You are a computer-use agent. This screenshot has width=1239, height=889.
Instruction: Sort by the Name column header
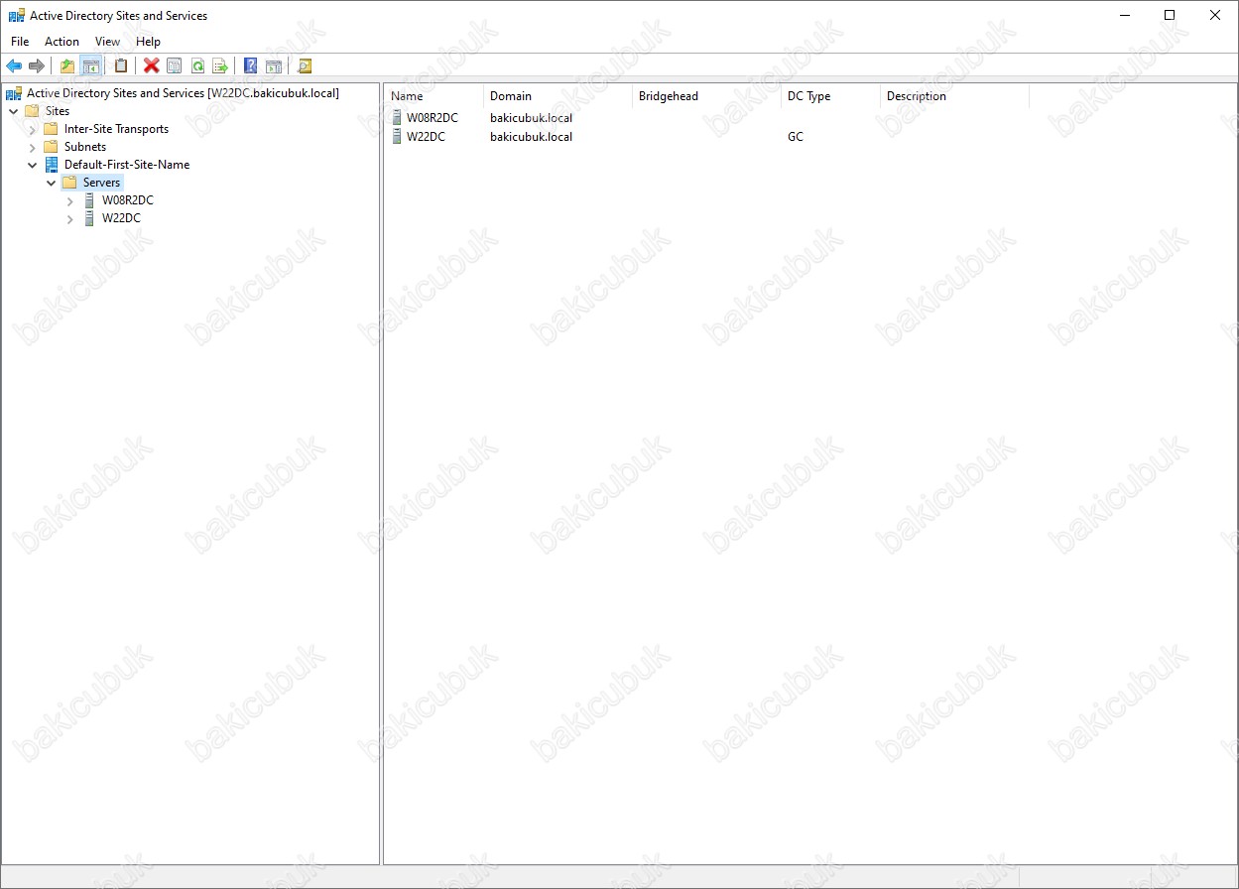(434, 96)
